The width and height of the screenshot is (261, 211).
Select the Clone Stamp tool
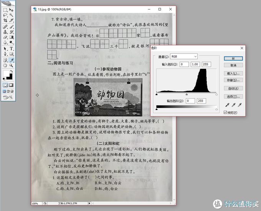pyautogui.click(x=5, y=32)
